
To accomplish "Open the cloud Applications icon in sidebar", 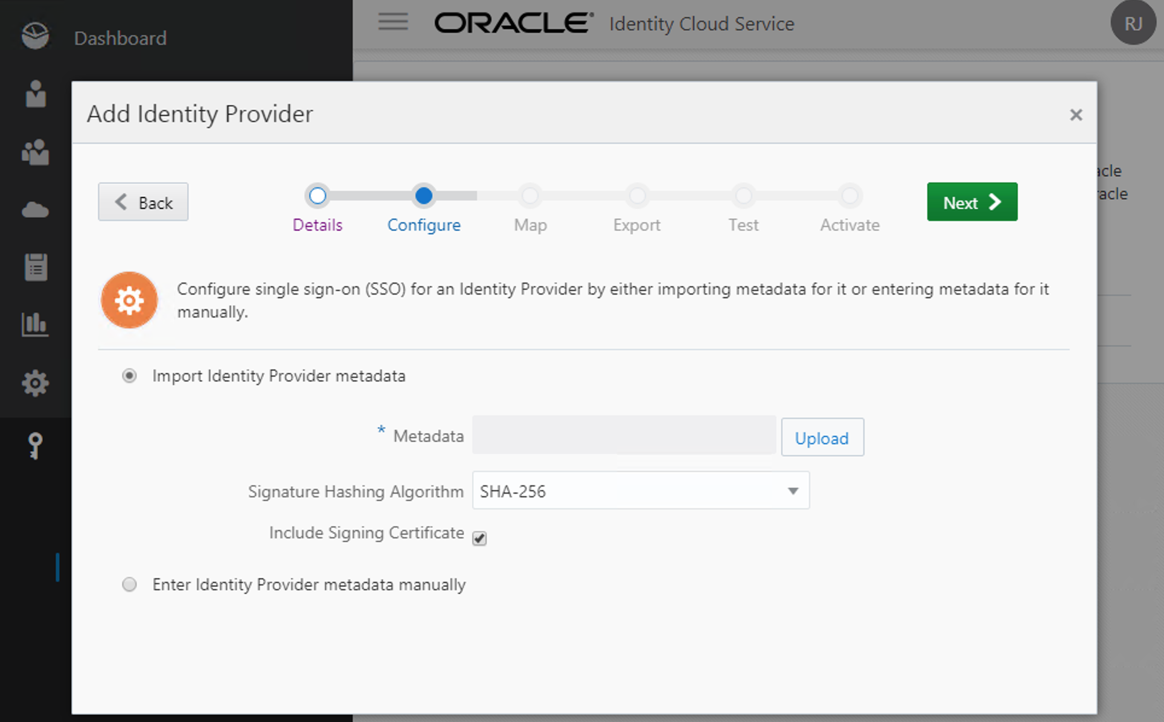I will click(x=35, y=209).
